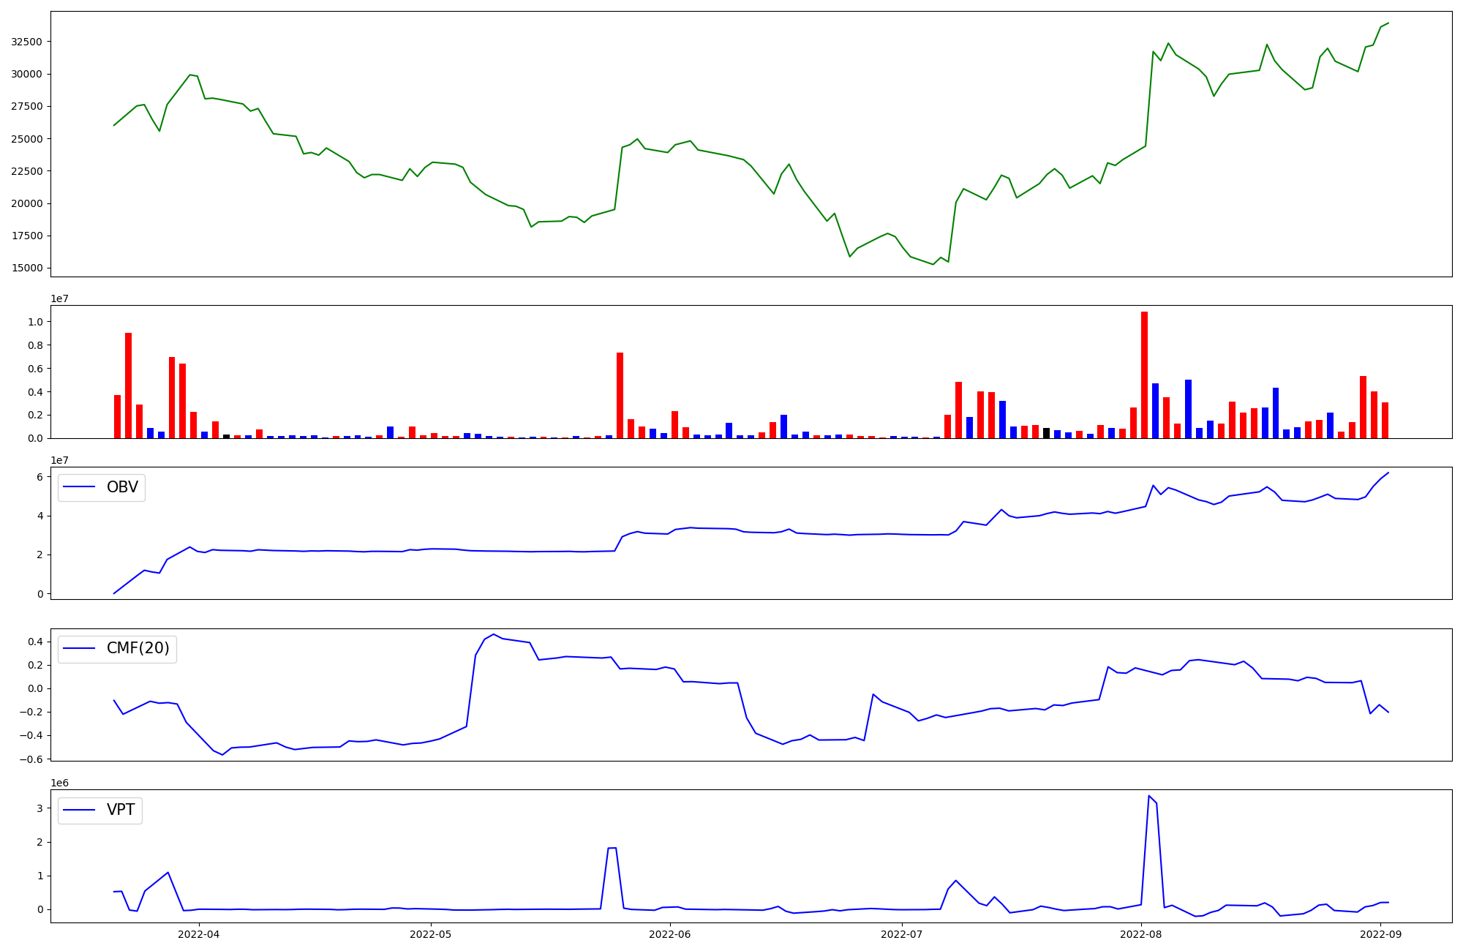This screenshot has height=951, width=1463.
Task: Click the tallest red volume bar
Action: tap(1144, 375)
